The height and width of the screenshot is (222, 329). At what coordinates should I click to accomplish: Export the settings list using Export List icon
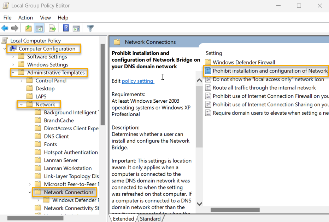[52, 28]
